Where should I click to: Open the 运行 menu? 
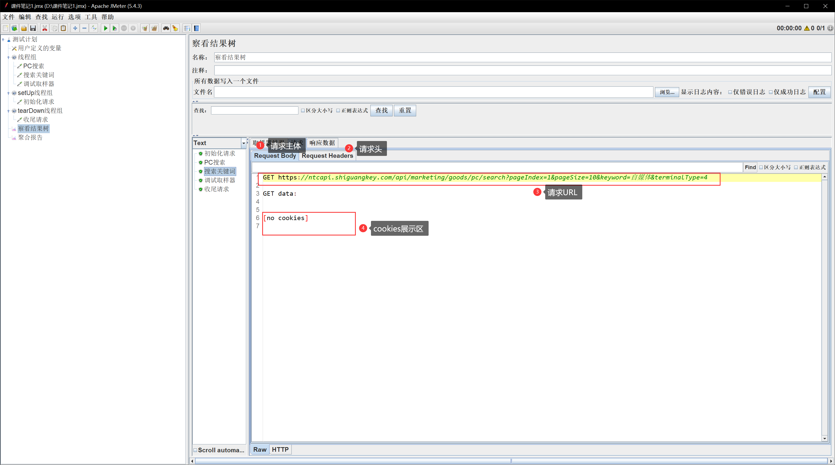point(58,17)
